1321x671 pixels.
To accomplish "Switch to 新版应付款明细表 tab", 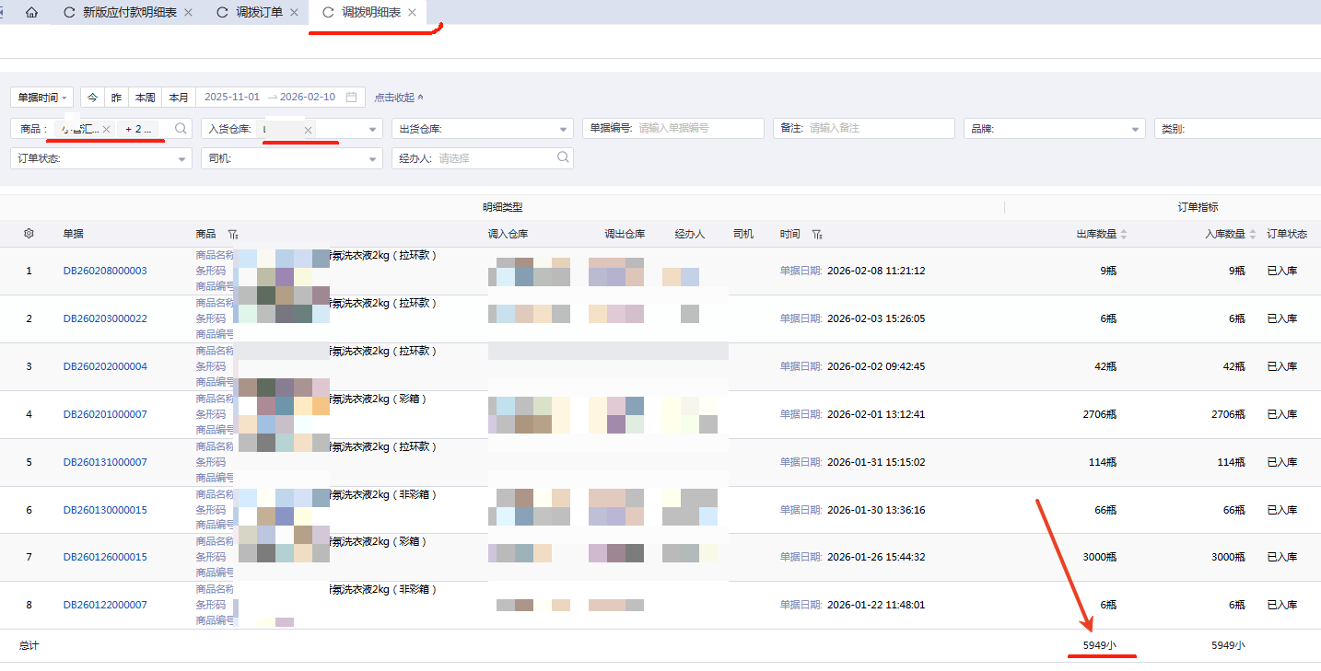I will (129, 13).
